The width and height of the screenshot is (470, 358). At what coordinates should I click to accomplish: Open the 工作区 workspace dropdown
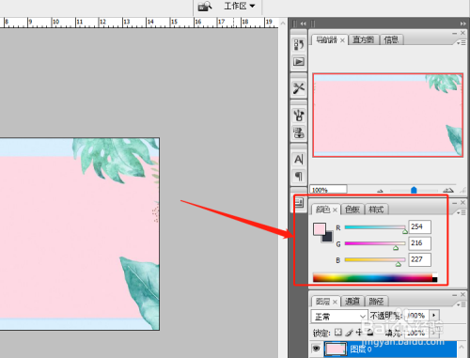[x=240, y=6]
